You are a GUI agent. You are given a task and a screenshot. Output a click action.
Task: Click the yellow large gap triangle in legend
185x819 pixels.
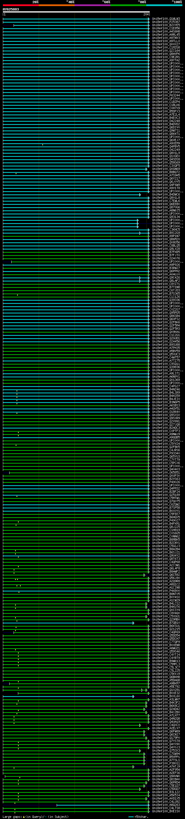[24, 816]
